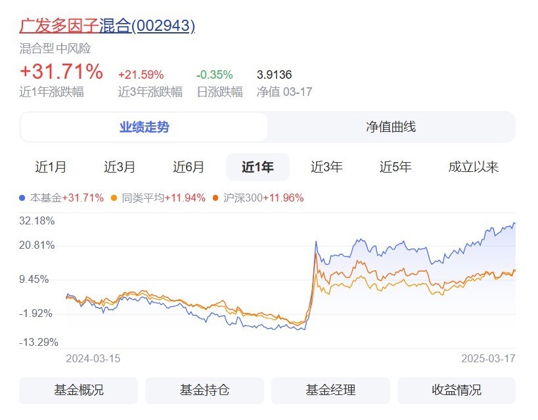538x420 pixels.
Task: Select the 近1月 time range
Action: [x=51, y=167]
